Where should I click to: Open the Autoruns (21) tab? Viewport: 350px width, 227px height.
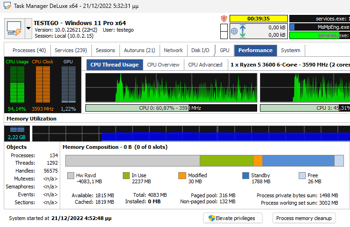(140, 50)
